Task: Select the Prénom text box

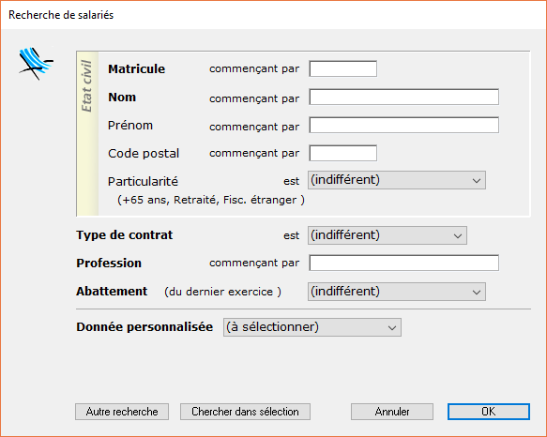Action: pyautogui.click(x=404, y=126)
